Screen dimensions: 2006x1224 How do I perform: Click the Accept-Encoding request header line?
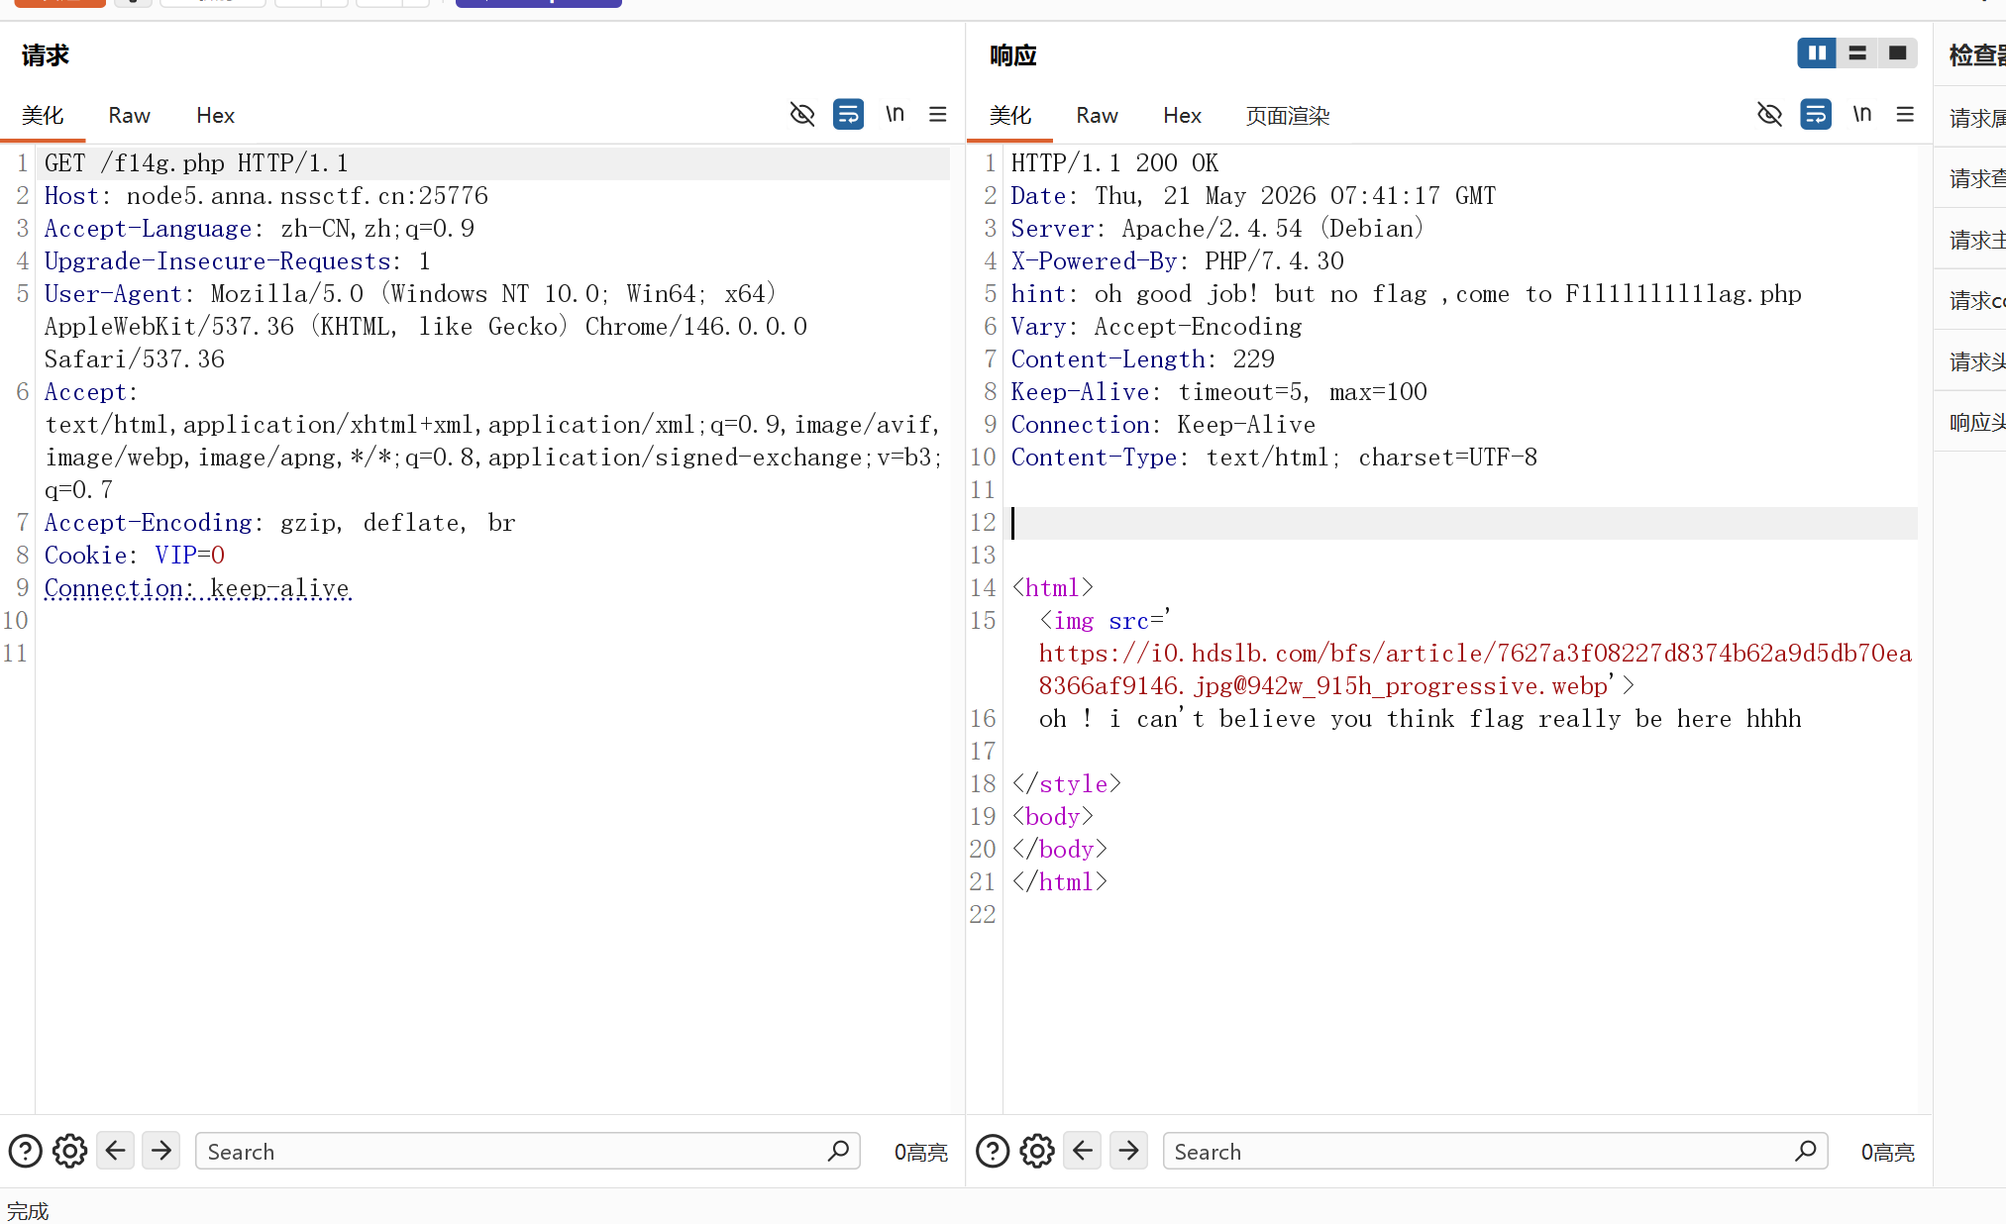point(280,523)
